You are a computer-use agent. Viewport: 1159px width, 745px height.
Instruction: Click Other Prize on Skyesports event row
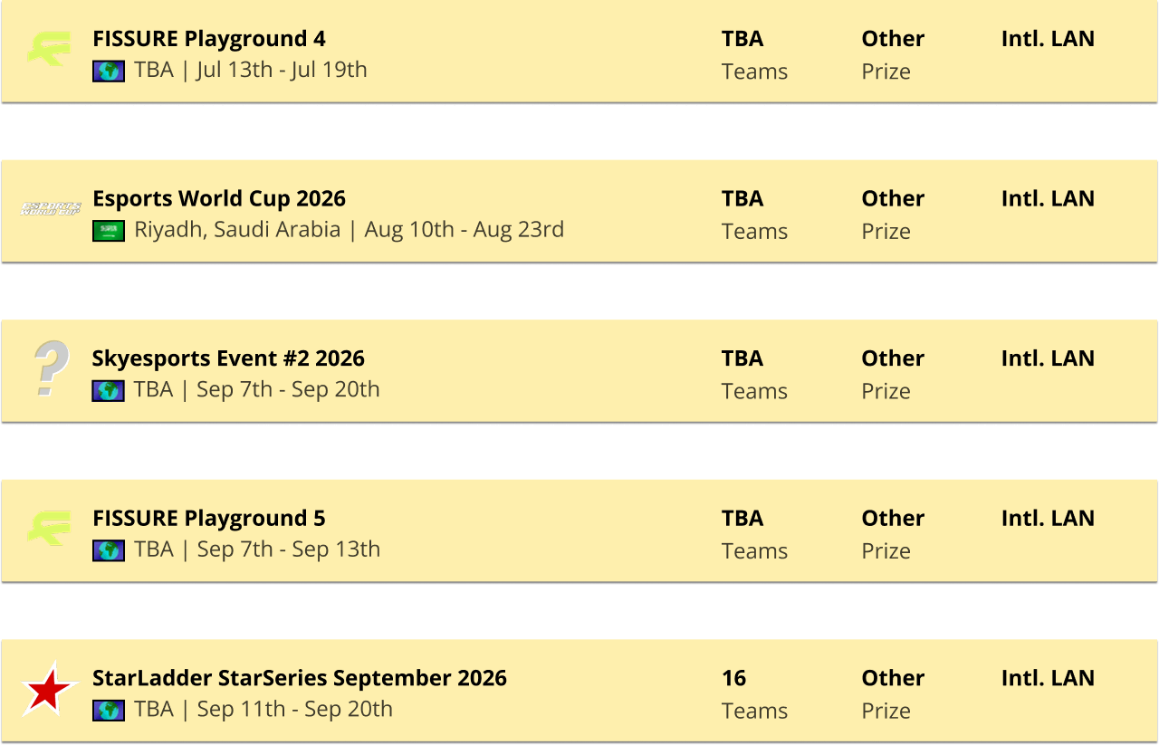point(893,375)
